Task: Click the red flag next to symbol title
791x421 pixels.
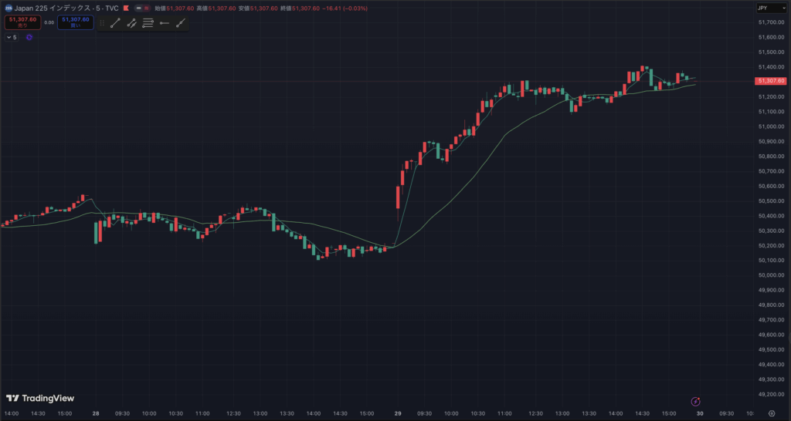Action: (126, 8)
